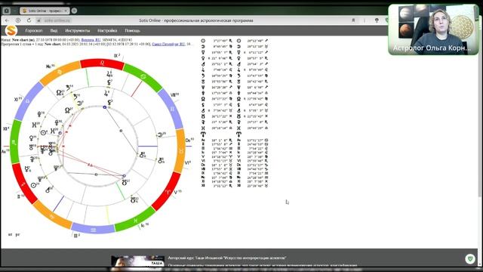The height and width of the screenshot is (272, 483).
Task: Click the Saturn glyph in the natal table column
Action: [x=203, y=76]
